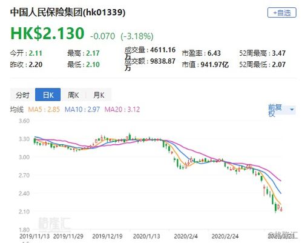Click the 市盈率 value 6.43
The image size is (302, 243).
pyautogui.click(x=214, y=53)
